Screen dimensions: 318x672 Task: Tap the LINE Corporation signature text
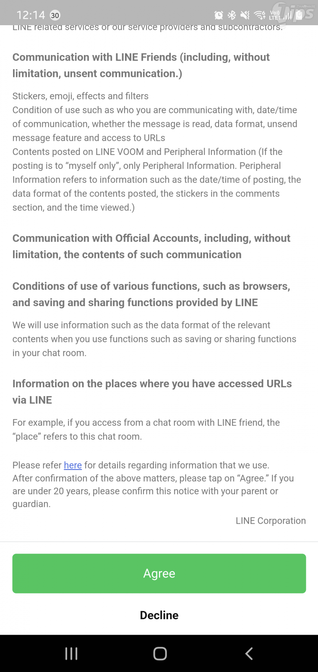point(271,521)
